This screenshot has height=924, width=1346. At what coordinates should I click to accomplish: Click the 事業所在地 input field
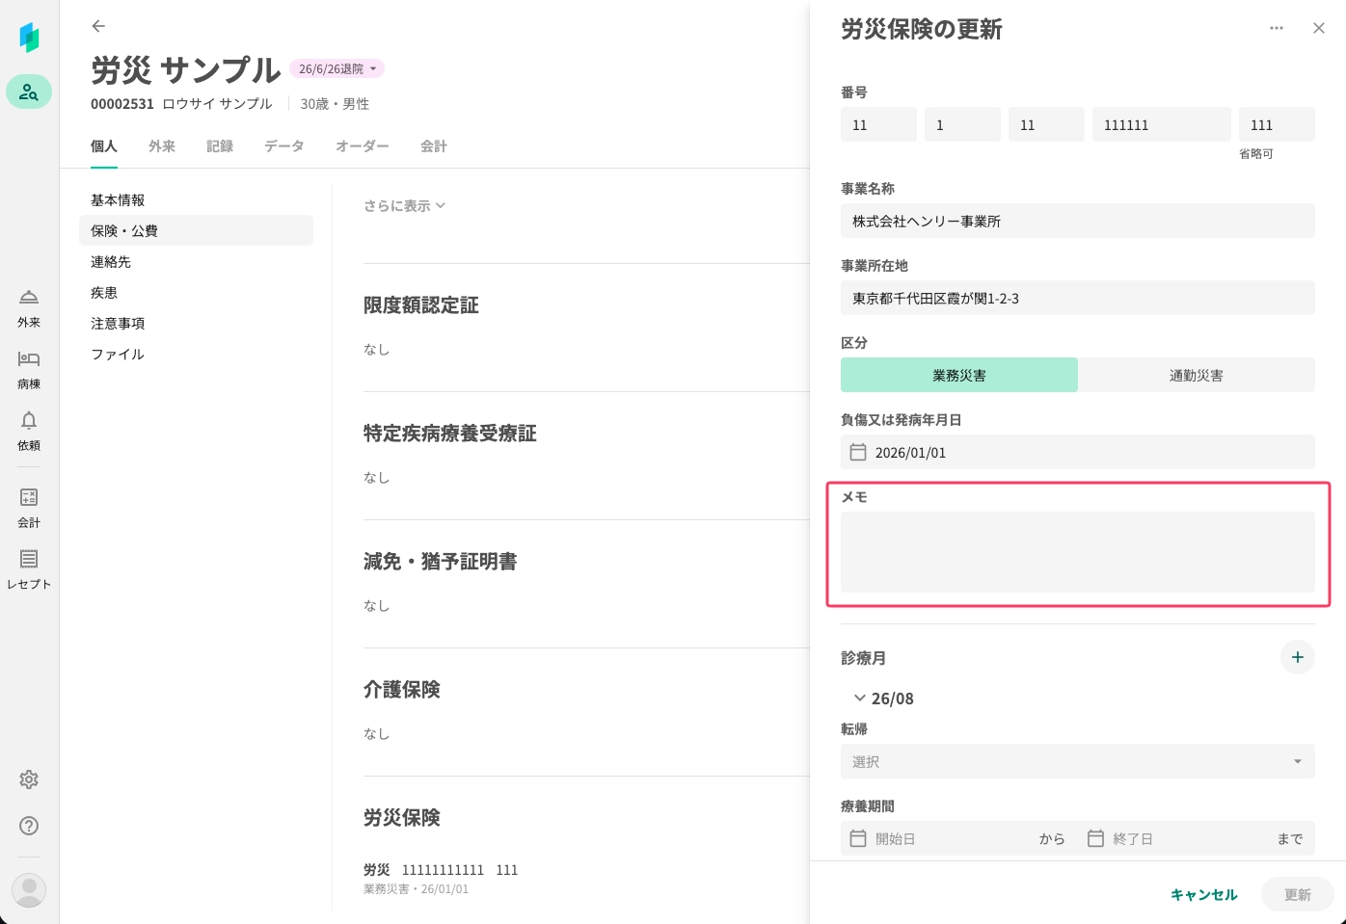pyautogui.click(x=1078, y=298)
